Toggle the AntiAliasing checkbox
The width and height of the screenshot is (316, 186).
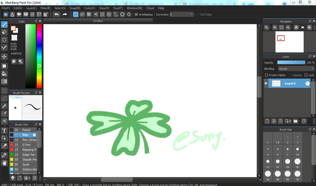[136, 14]
